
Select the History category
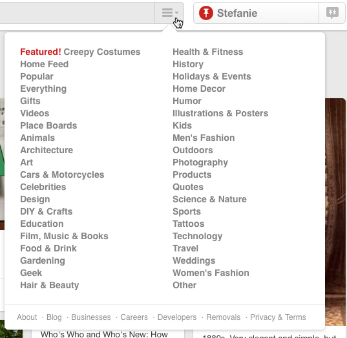[x=188, y=64]
